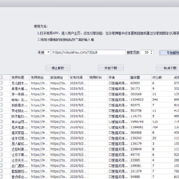Open the 快手 platform dropdown
Screen dimensions: 179x179
[43, 53]
